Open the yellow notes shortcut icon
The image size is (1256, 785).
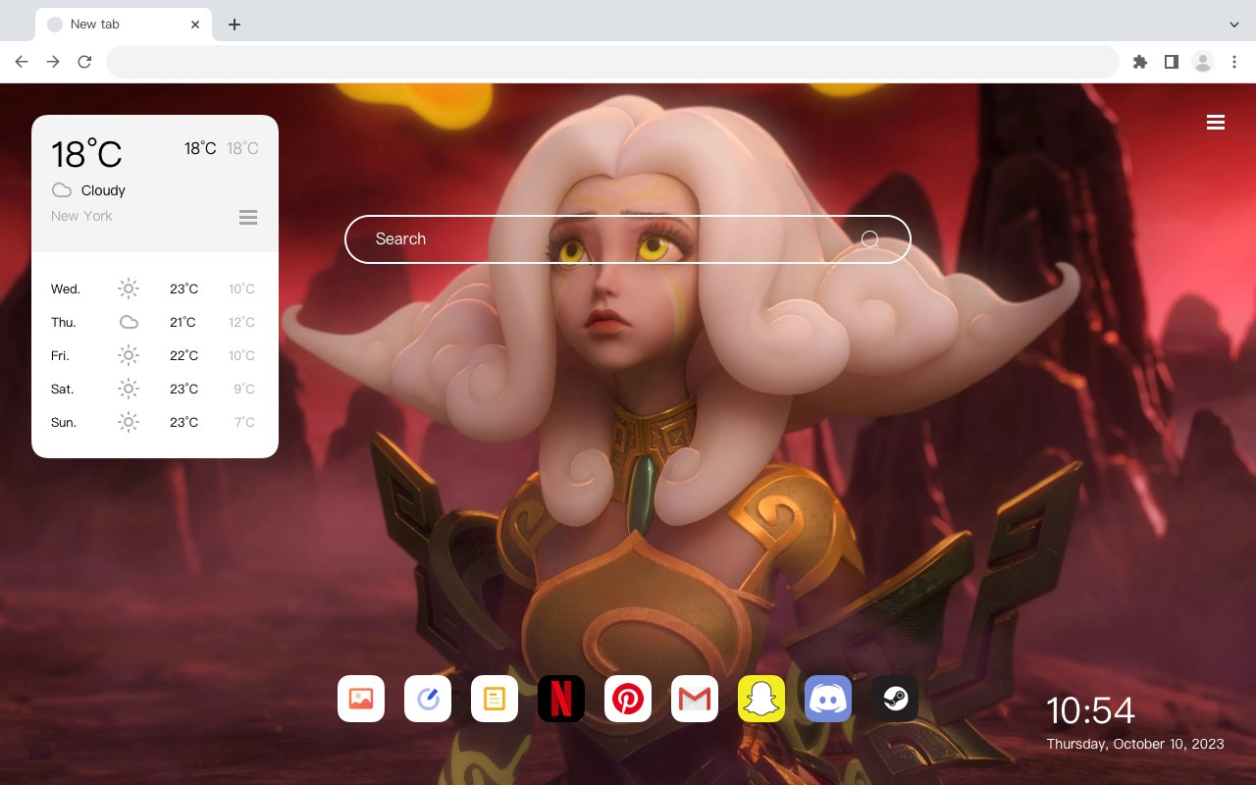495,699
